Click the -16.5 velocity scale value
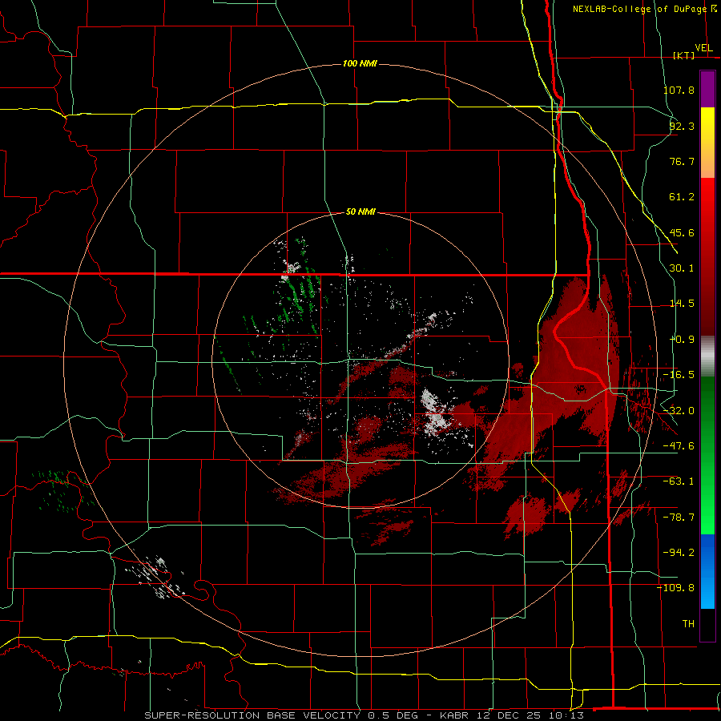 pos(679,375)
